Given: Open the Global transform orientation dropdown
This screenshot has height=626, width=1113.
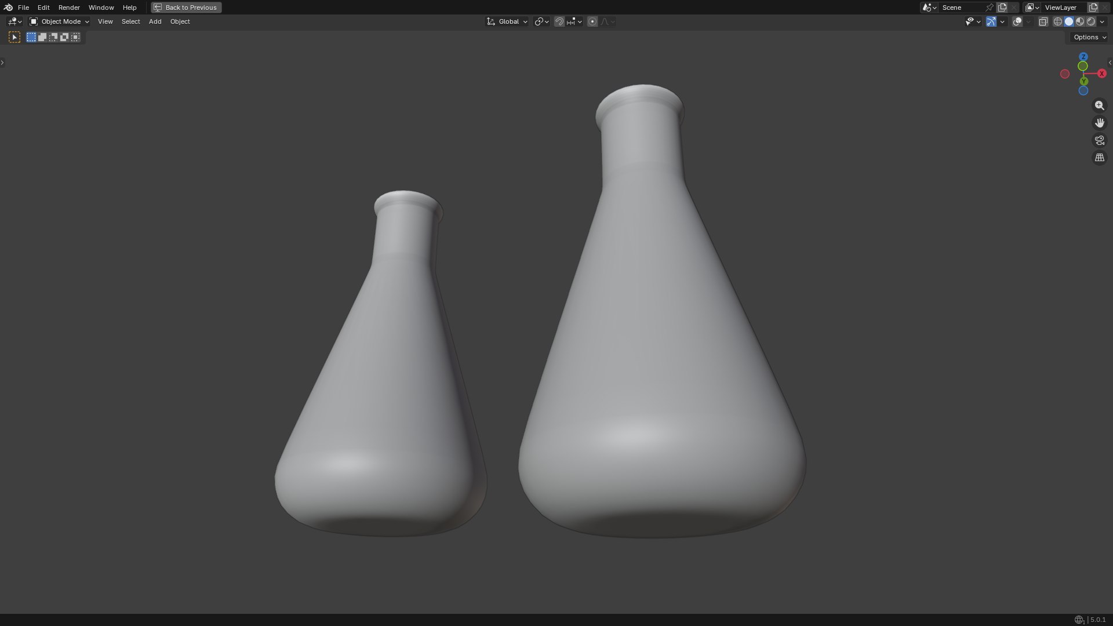Looking at the screenshot, I should click(507, 21).
